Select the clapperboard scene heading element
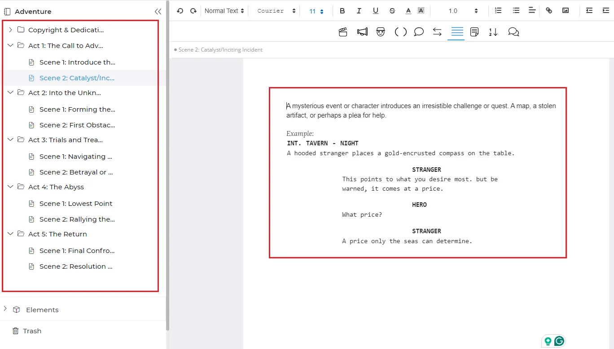This screenshot has height=349, width=614. [x=343, y=32]
